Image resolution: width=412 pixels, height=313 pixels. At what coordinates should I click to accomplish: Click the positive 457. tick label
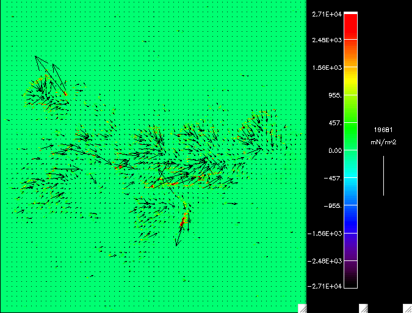(x=335, y=123)
